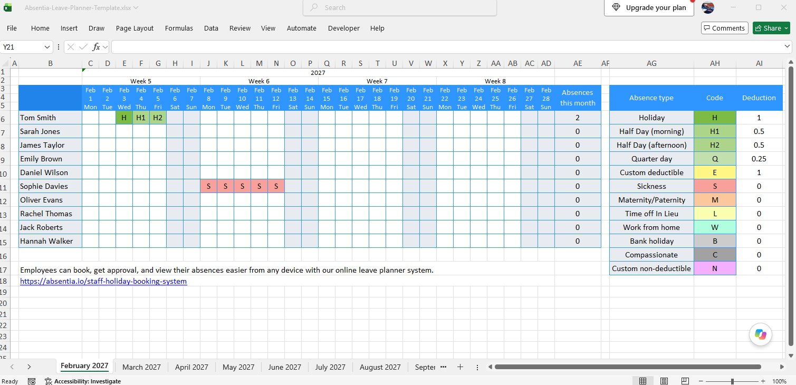This screenshot has width=796, height=385.
Task: Click previous sheet navigation arrow
Action: click(12, 367)
